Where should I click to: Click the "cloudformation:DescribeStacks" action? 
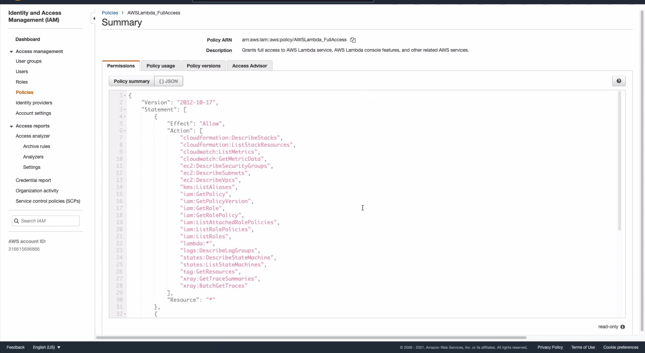(230, 138)
